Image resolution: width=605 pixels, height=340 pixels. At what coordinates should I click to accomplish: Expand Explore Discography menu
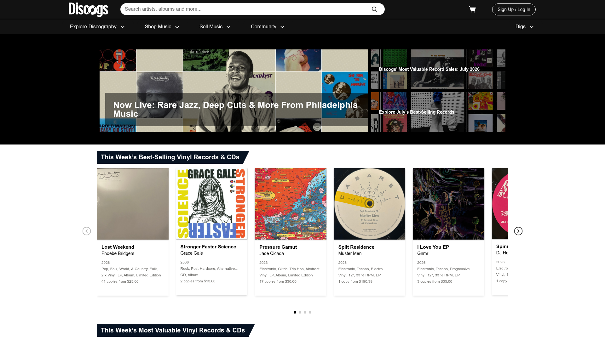[97, 27]
